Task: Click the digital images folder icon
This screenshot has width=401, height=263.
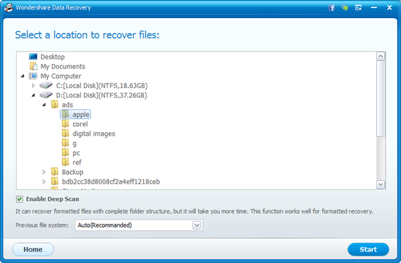Action: click(65, 134)
